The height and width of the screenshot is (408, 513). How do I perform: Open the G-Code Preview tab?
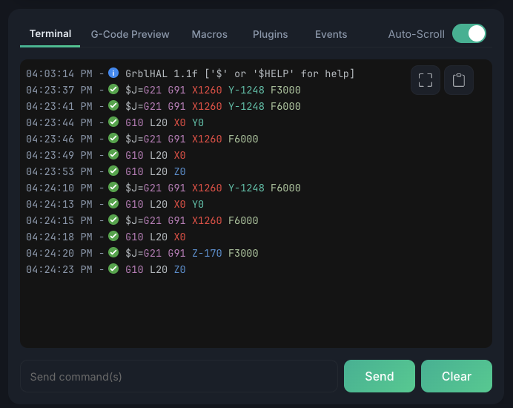point(130,34)
